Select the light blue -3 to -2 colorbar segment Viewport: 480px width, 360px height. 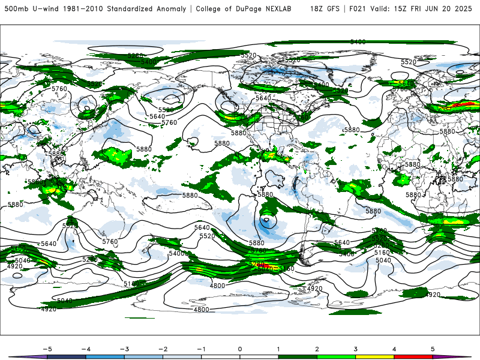tap(143, 357)
